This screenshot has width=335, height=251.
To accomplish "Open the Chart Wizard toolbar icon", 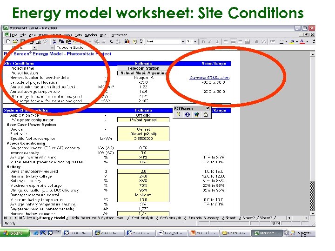I will click(x=127, y=42).
